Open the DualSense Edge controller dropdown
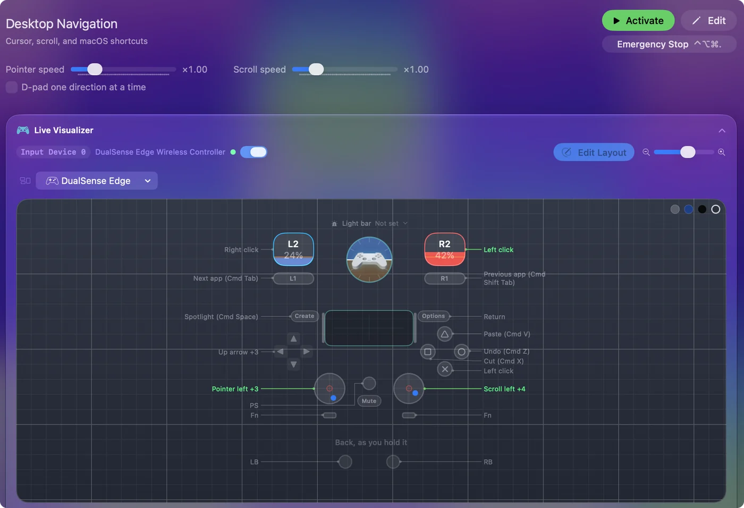 tap(97, 181)
